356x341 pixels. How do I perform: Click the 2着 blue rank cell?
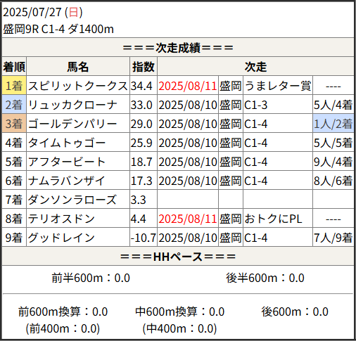(x=14, y=105)
